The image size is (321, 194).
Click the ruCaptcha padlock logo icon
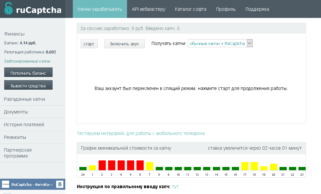point(8,8)
